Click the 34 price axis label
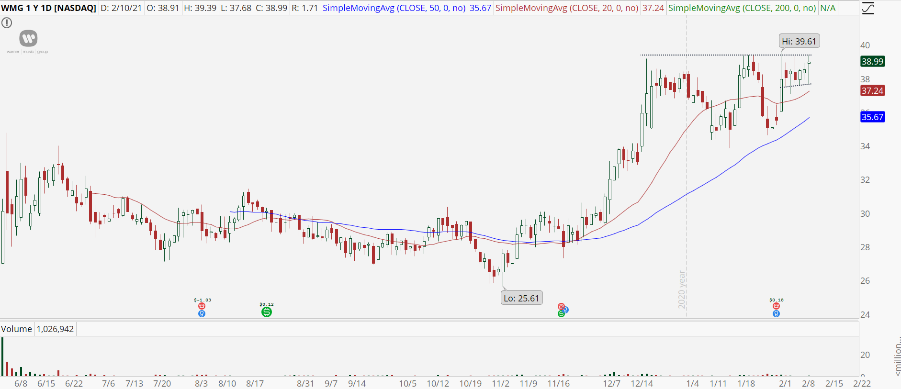This screenshot has height=389, width=901. 865,146
